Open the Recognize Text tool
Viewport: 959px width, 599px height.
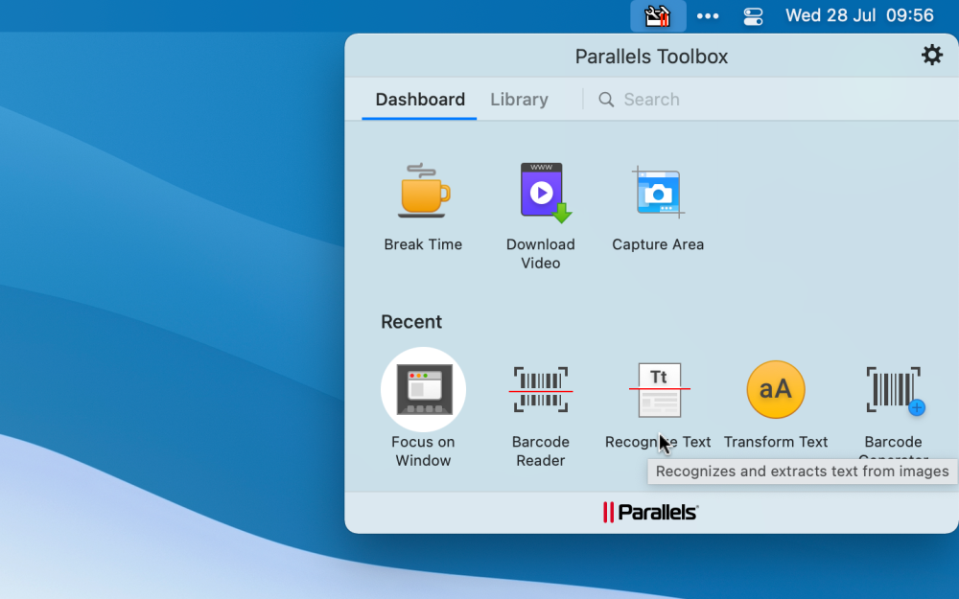pos(659,390)
